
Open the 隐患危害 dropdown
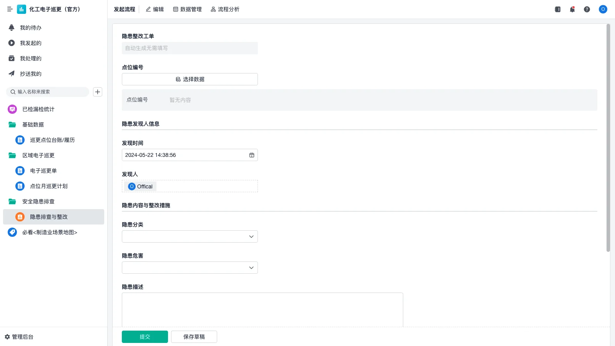189,267
